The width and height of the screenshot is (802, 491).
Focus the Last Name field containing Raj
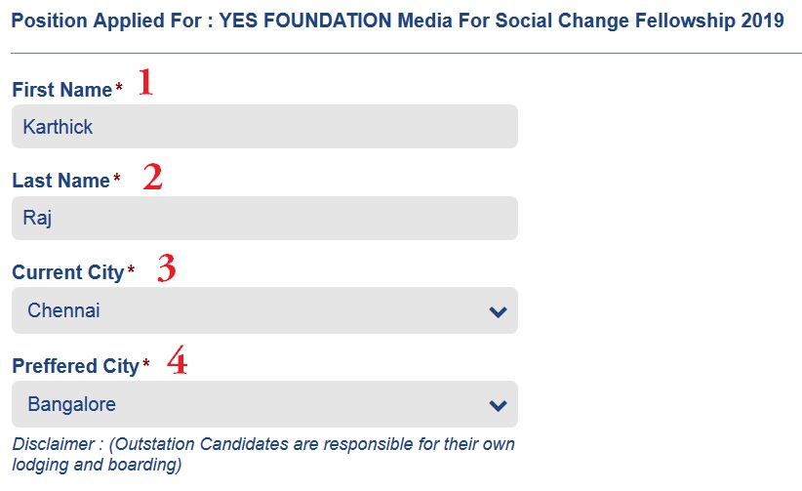point(263,219)
